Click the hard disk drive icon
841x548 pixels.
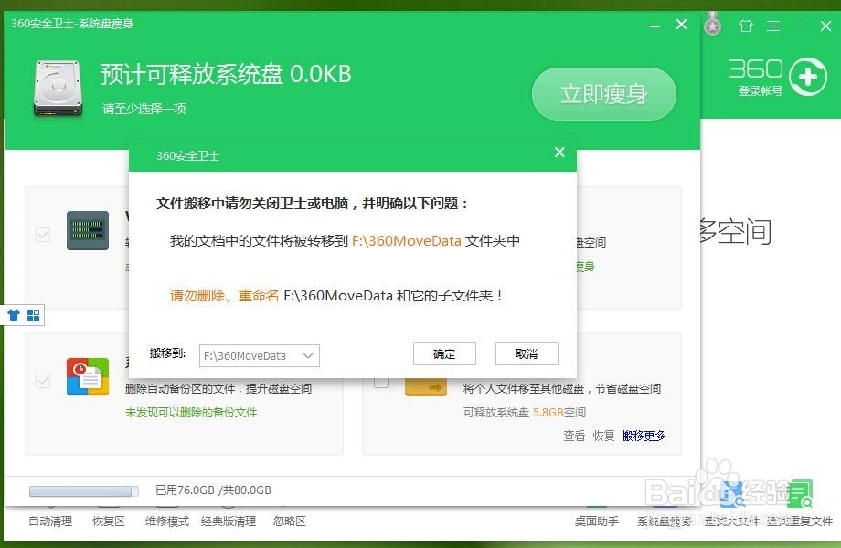58,89
